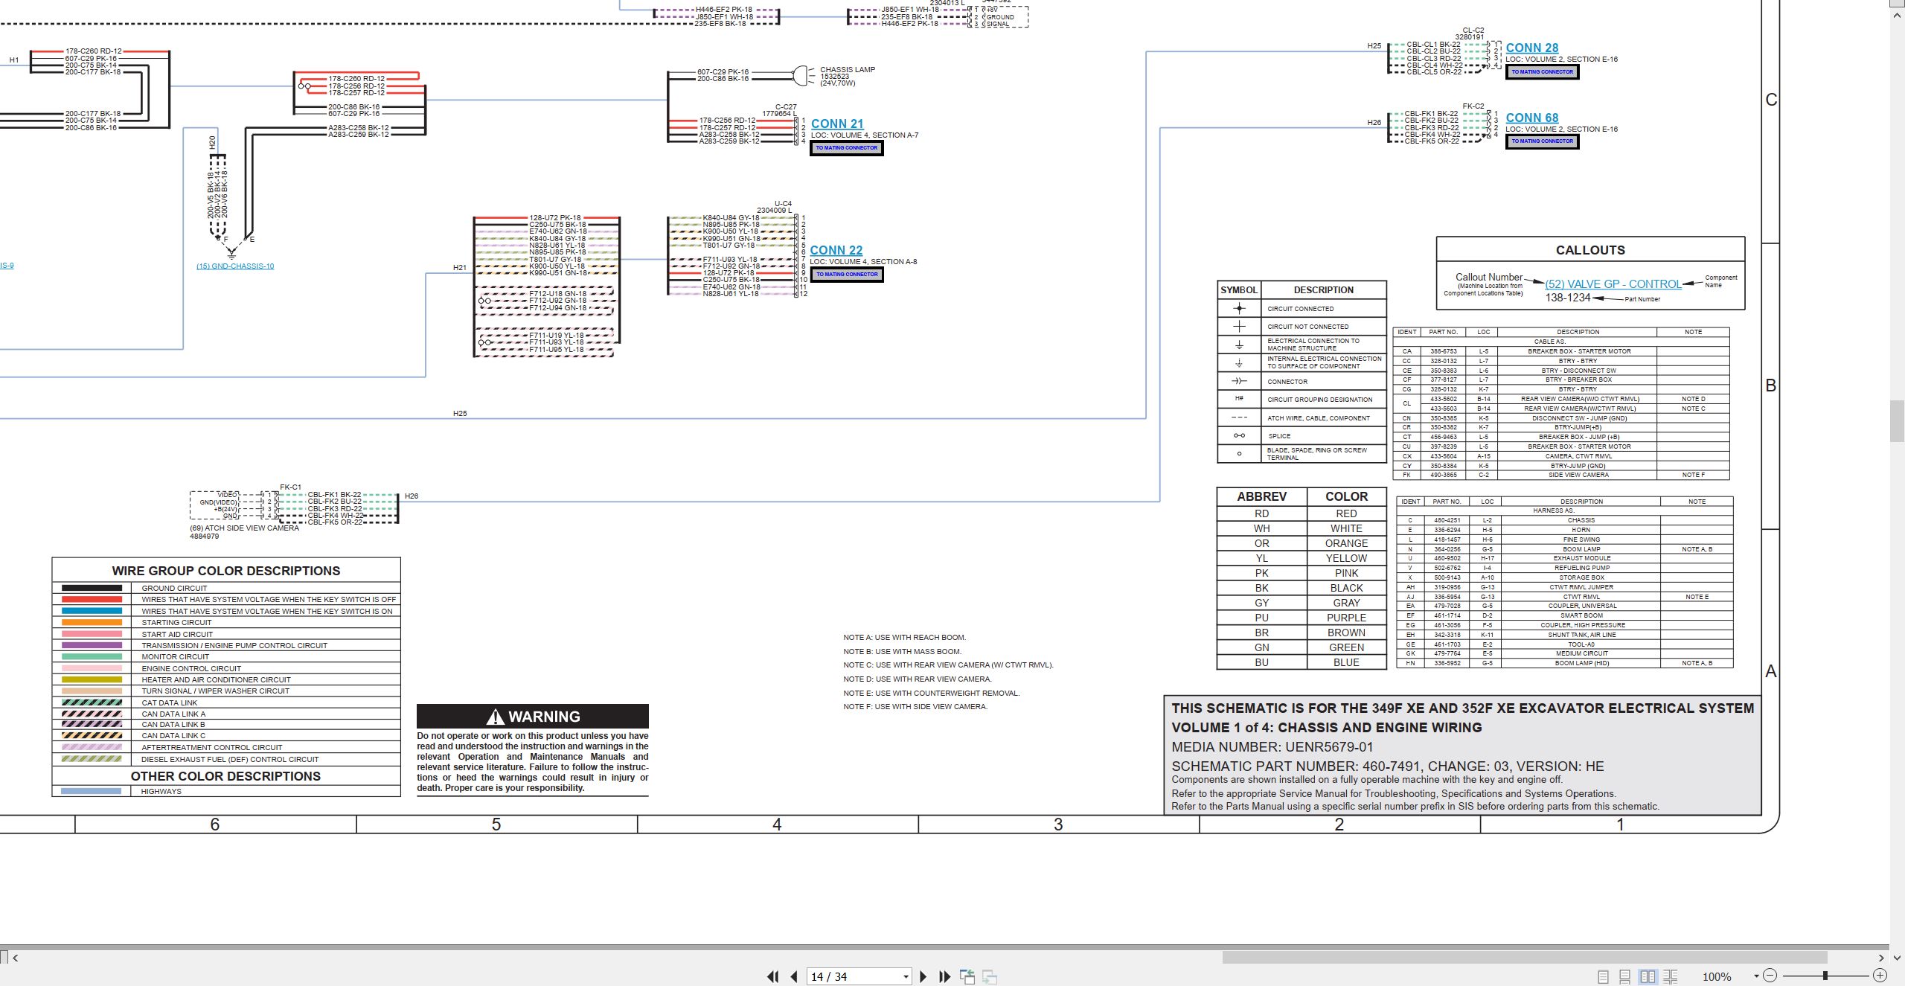Click the zoom slider handle
This screenshot has height=986, width=1905.
[x=1825, y=976]
